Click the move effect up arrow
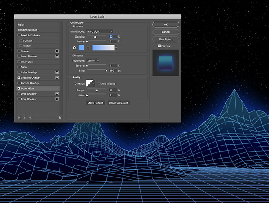Screen dimensions: 269x203 tap(24, 117)
